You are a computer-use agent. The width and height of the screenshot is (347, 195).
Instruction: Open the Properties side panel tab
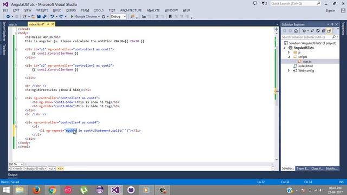343,28
